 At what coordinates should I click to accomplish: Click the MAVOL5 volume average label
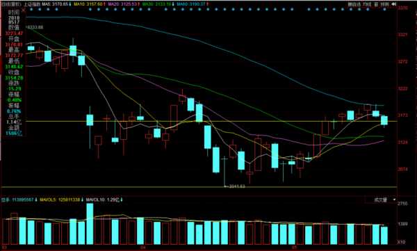coord(61,200)
